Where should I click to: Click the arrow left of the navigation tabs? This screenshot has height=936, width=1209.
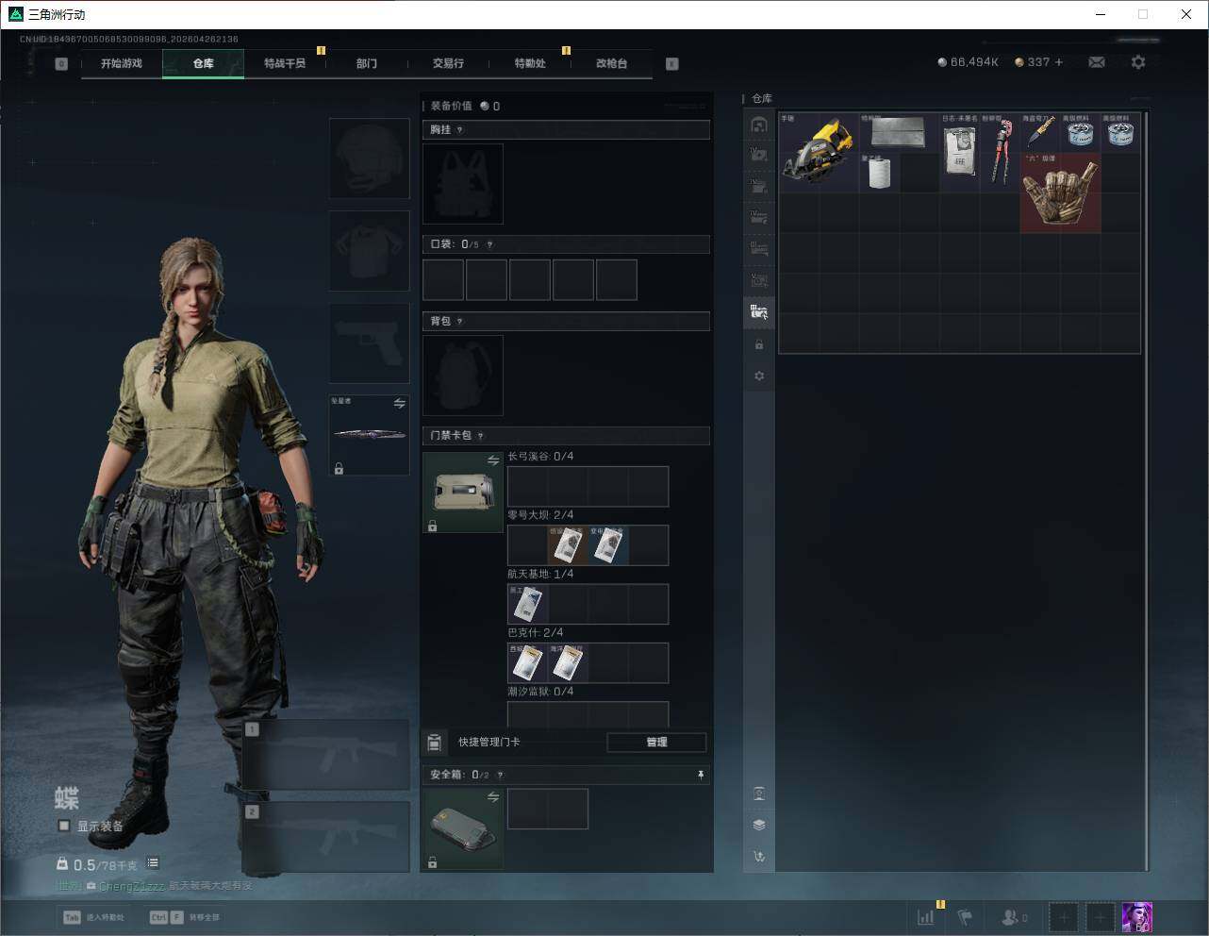[61, 64]
